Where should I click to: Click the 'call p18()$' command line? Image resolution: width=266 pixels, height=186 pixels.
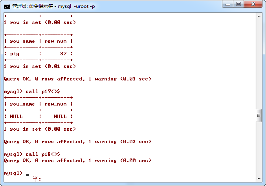tap(43, 154)
